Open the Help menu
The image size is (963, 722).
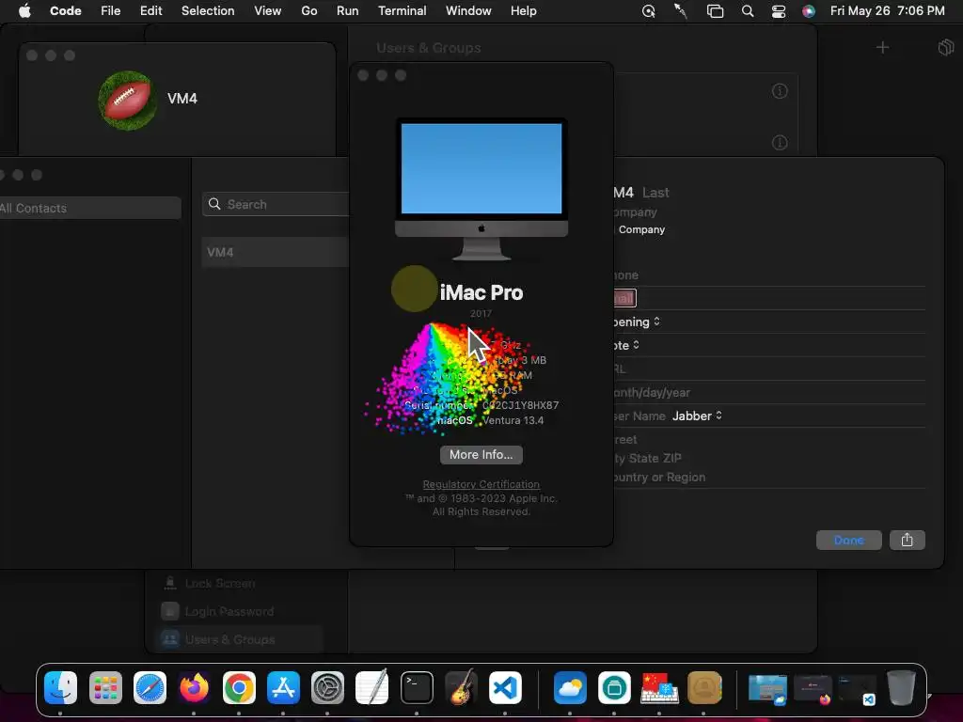[523, 11]
